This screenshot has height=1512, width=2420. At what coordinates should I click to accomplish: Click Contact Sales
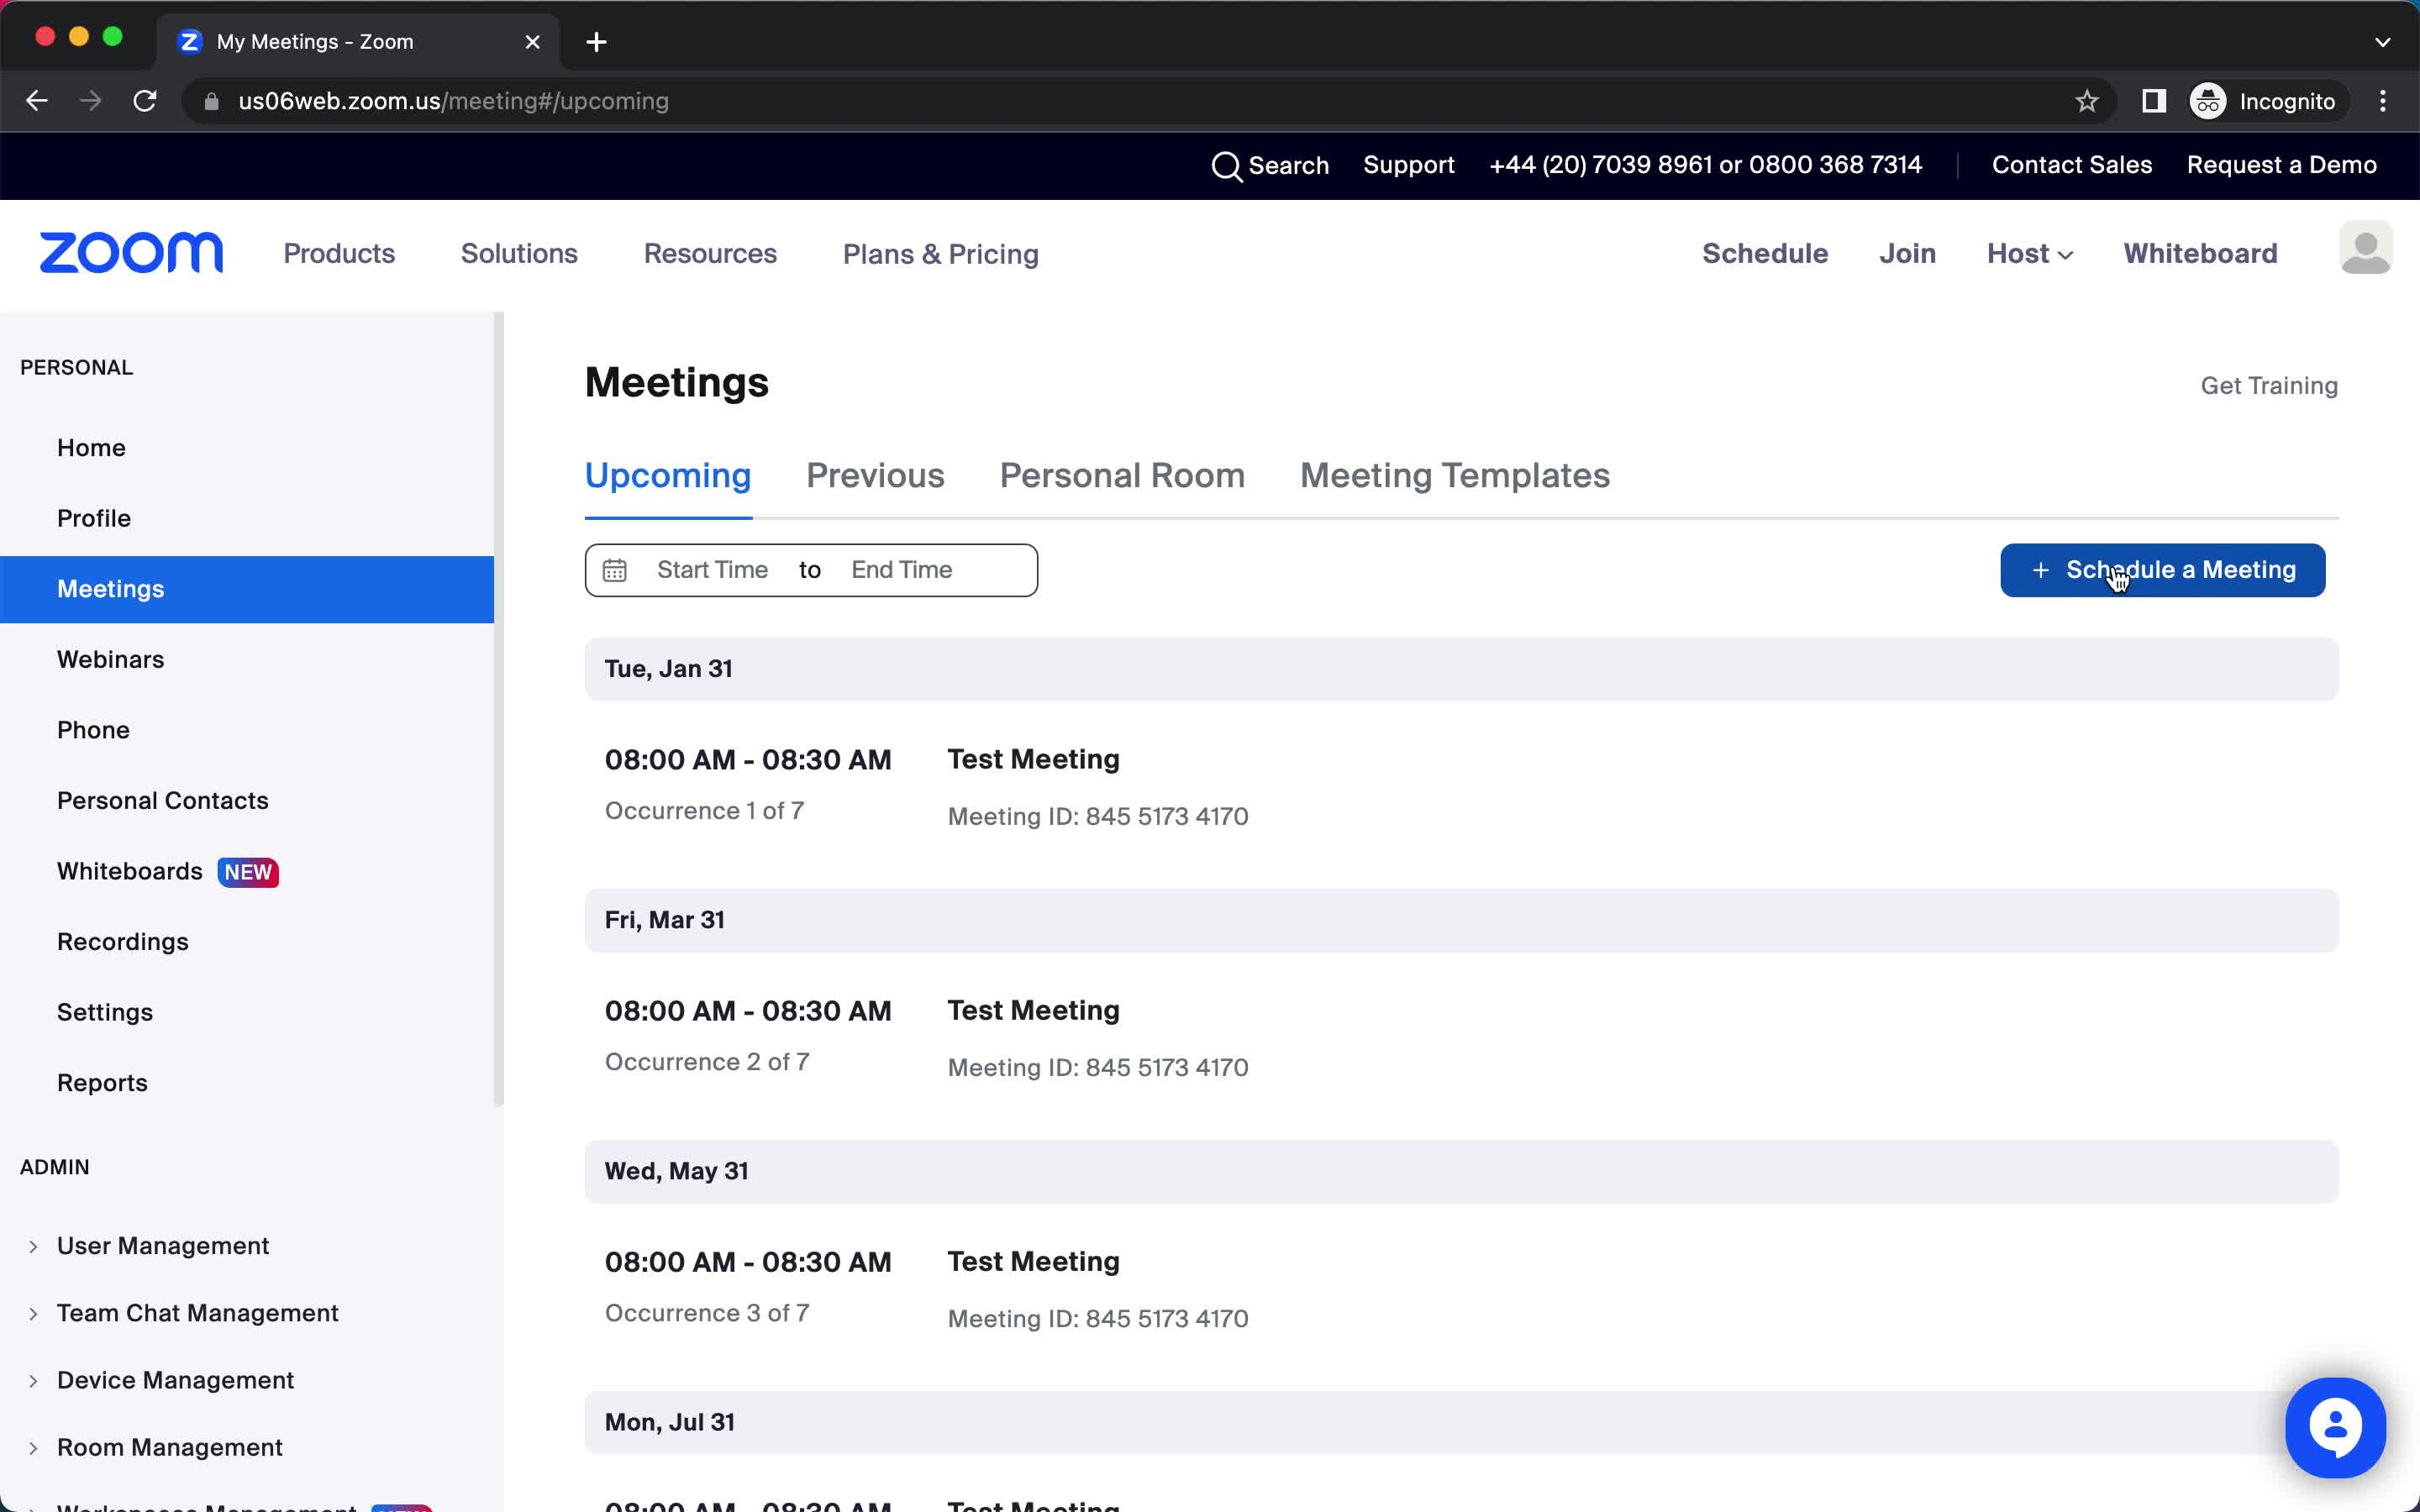point(2071,165)
